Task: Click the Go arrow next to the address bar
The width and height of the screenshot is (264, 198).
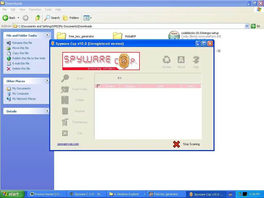Action: 253,26
